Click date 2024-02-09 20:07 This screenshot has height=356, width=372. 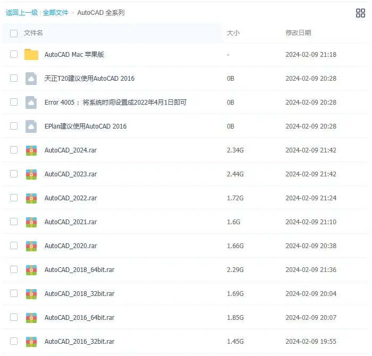311,318
